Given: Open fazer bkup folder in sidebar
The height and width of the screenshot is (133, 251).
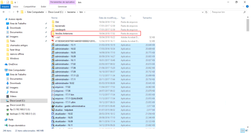Looking at the screenshot, I should [x=15, y=50].
